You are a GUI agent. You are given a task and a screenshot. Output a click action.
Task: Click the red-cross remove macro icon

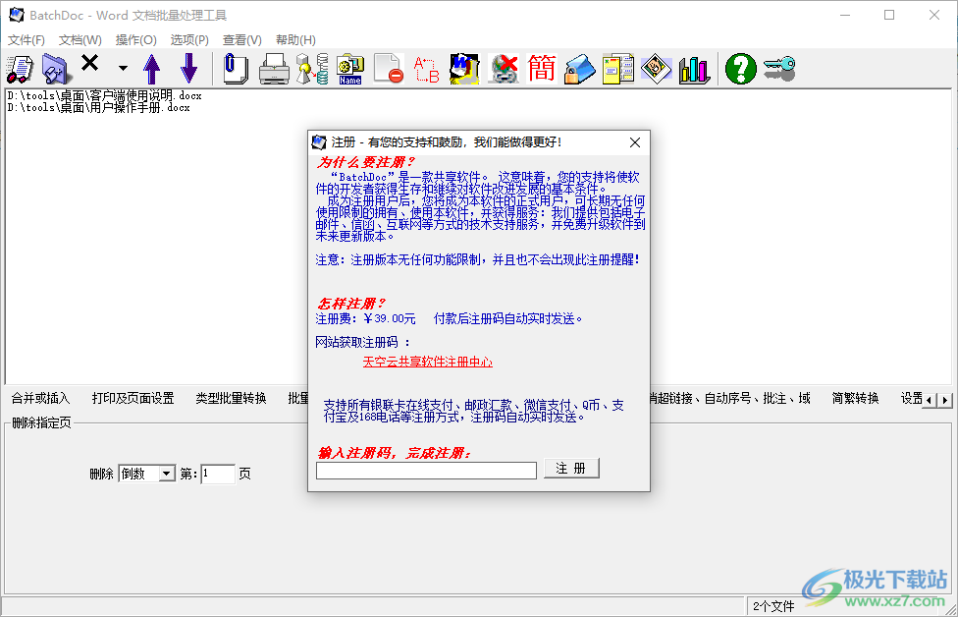tap(503, 69)
